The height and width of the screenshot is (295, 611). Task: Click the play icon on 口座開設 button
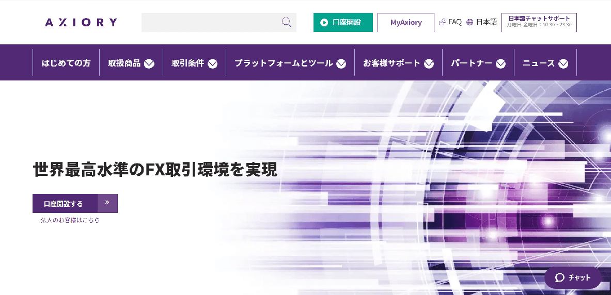[324, 23]
